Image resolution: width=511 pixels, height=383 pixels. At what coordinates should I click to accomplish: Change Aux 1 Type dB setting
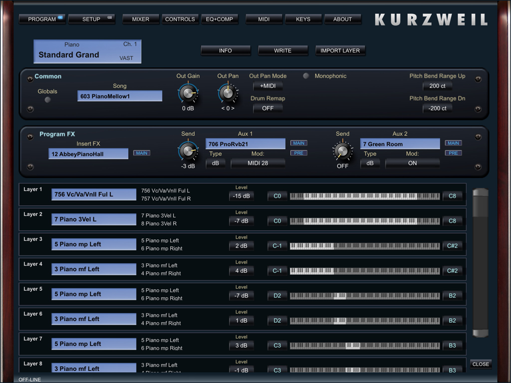216,163
